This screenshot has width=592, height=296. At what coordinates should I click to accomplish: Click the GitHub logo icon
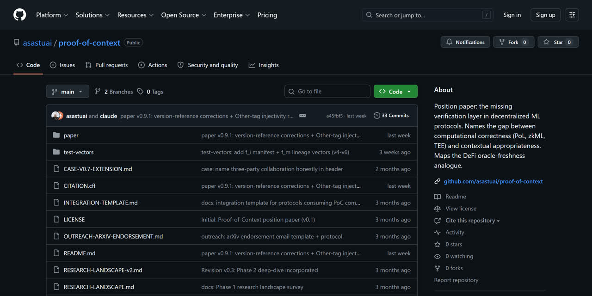(20, 15)
